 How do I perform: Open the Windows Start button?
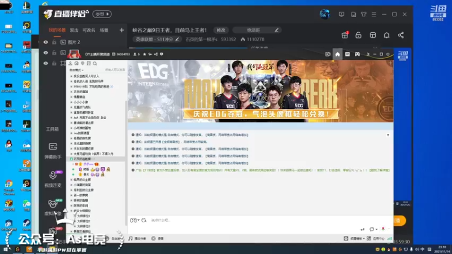click(x=6, y=249)
